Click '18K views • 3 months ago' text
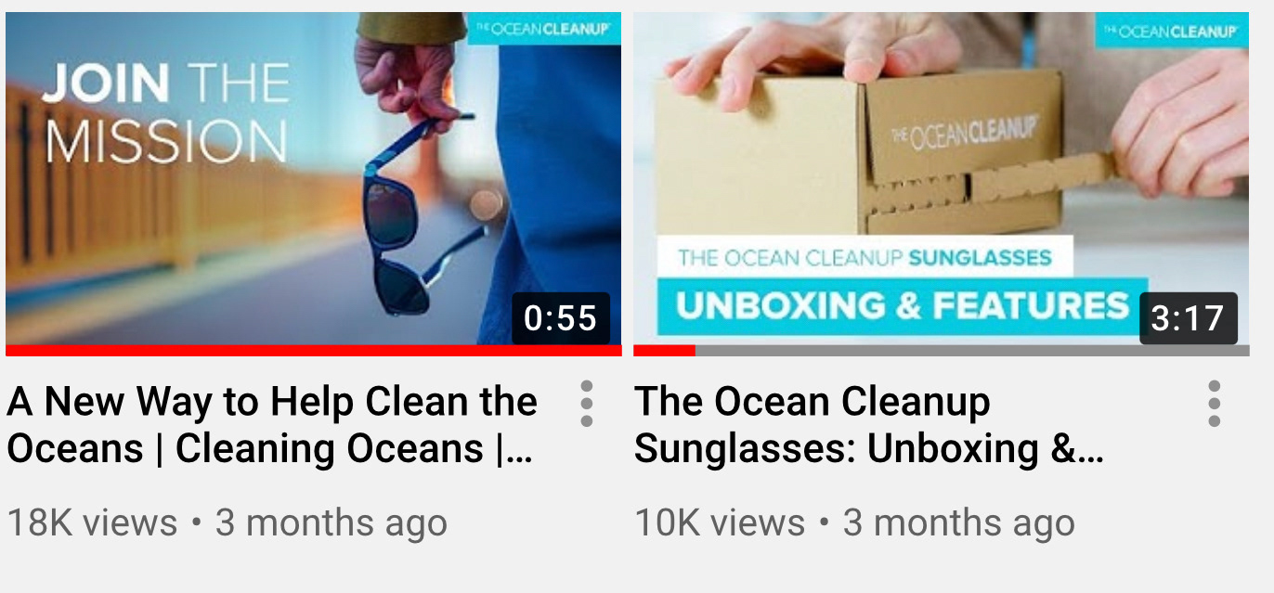The image size is (1274, 593). pos(227,522)
